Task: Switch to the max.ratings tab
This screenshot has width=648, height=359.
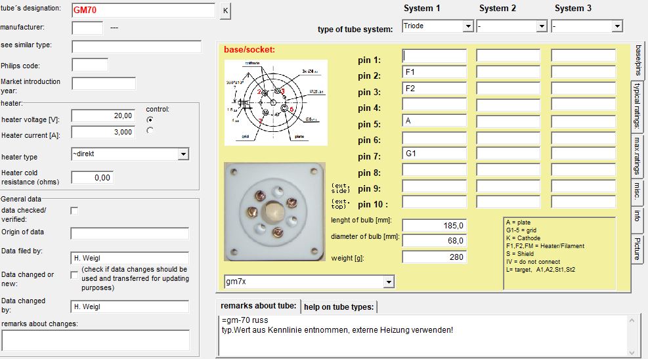Action: [x=638, y=156]
